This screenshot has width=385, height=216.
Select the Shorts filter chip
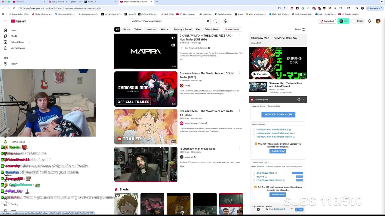[126, 29]
